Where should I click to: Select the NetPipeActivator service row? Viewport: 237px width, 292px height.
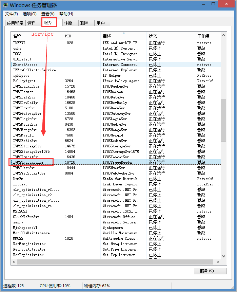coord(116,249)
